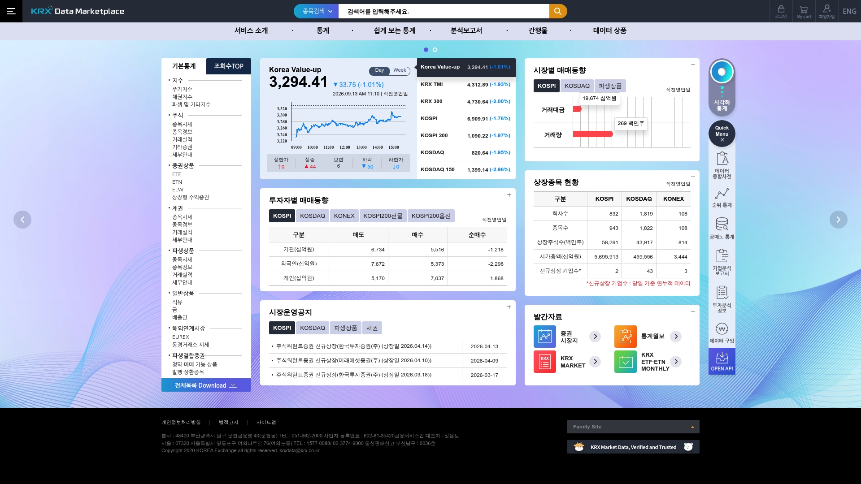The width and height of the screenshot is (861, 484).
Task: Open 통계월보 arrow button
Action: coord(676,337)
